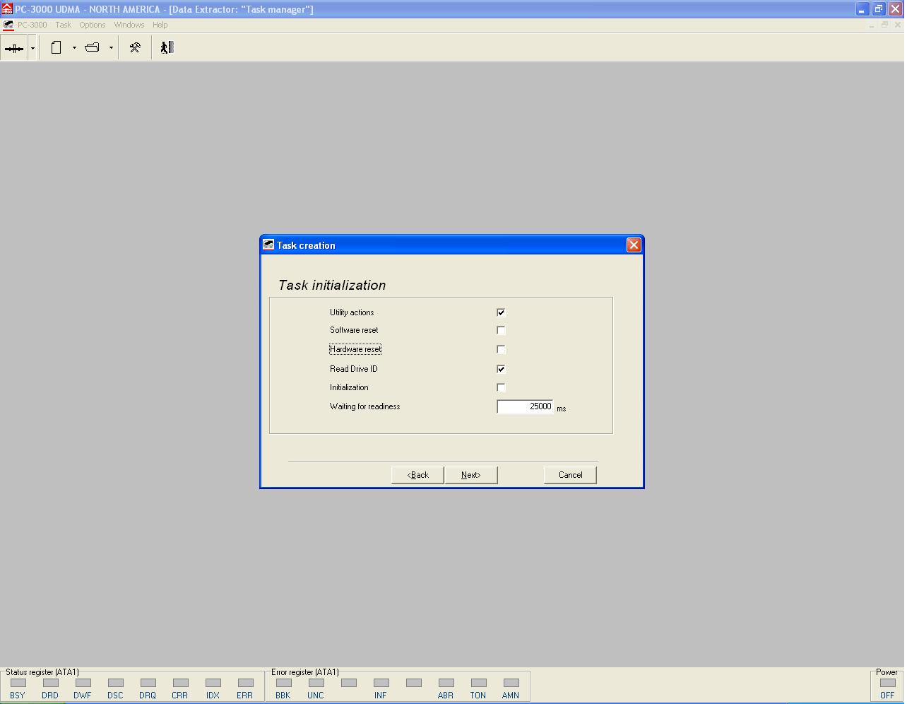The height and width of the screenshot is (704, 907).
Task: Open the Windows menu
Action: coord(129,25)
